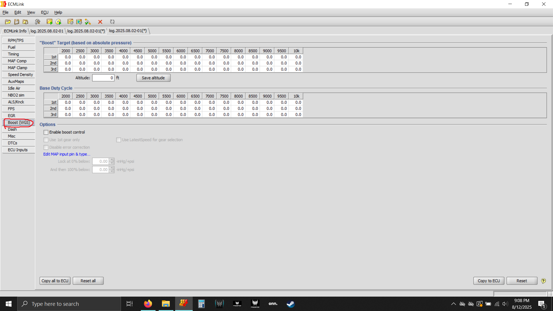Select the MAF Comp side tab
The image size is (553, 311).
coord(19,61)
